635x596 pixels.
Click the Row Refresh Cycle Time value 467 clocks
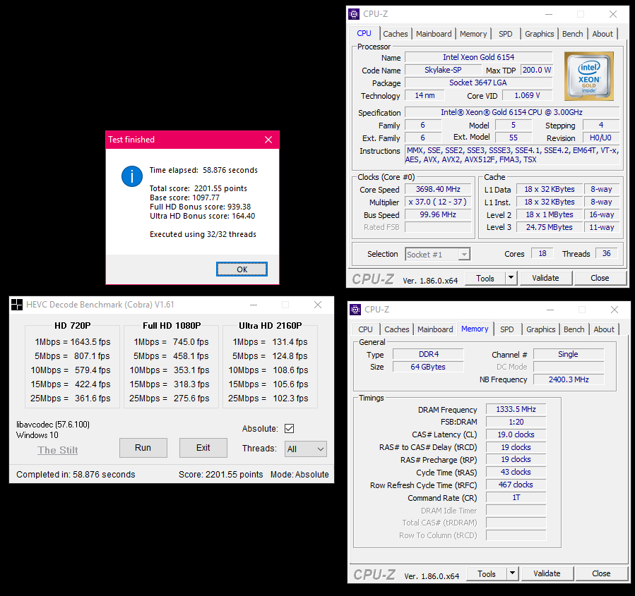tap(516, 485)
